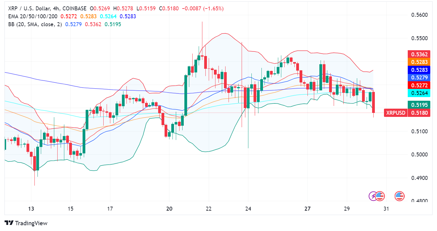Click the 0.4900 price axis label
This screenshot has height=231, width=437.
tap(419, 178)
